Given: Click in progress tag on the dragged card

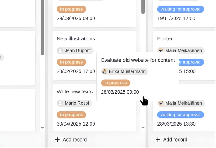Looking at the screenshot, I should point(116,83).
